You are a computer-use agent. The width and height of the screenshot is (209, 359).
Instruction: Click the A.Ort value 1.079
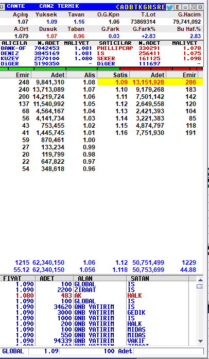21,36
